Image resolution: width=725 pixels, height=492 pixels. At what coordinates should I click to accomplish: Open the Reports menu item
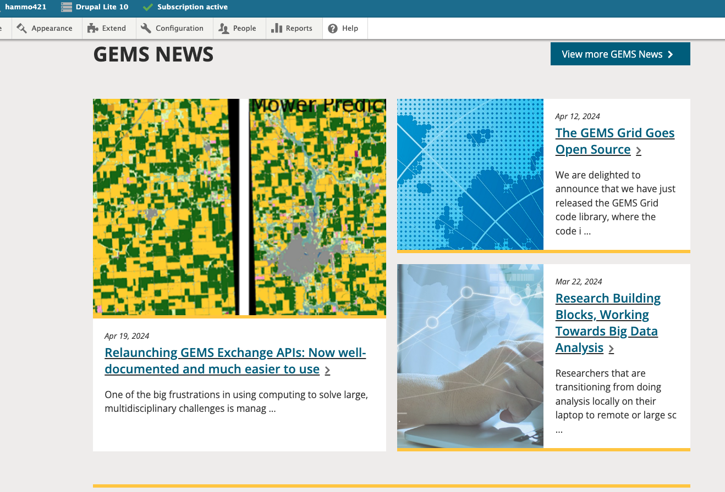pyautogui.click(x=299, y=29)
